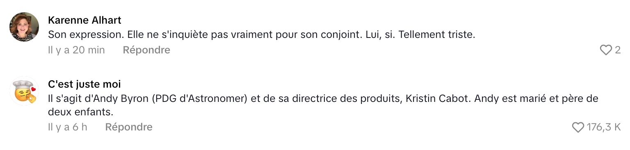Click the timestamp Il y a 6 h
This screenshot has height=150, width=630.
(x=68, y=127)
